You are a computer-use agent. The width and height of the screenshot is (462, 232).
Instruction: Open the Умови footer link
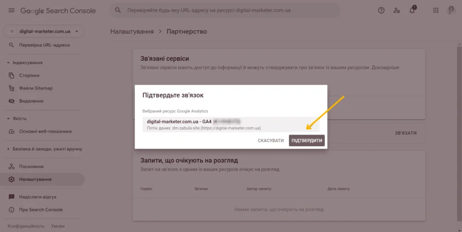(x=58, y=226)
